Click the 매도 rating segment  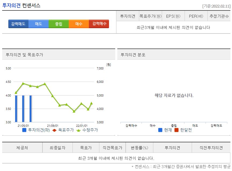[x=38, y=24]
